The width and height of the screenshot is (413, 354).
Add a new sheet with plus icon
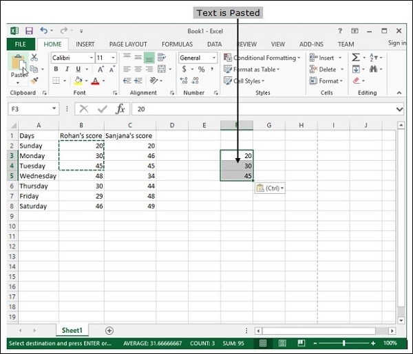pyautogui.click(x=109, y=331)
